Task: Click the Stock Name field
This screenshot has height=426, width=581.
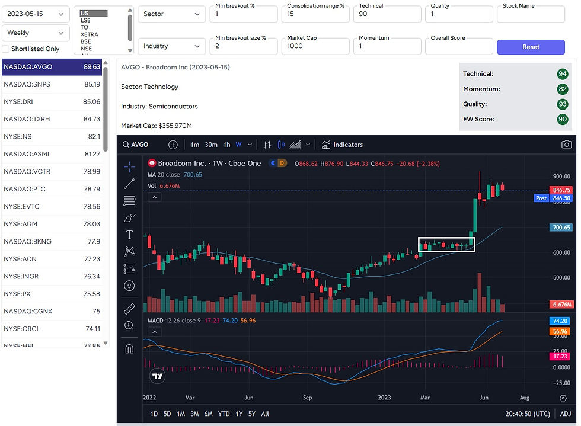Action: tap(531, 14)
